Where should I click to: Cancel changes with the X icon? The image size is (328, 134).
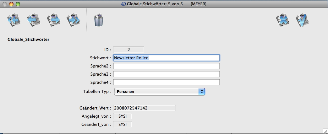pos(282,20)
